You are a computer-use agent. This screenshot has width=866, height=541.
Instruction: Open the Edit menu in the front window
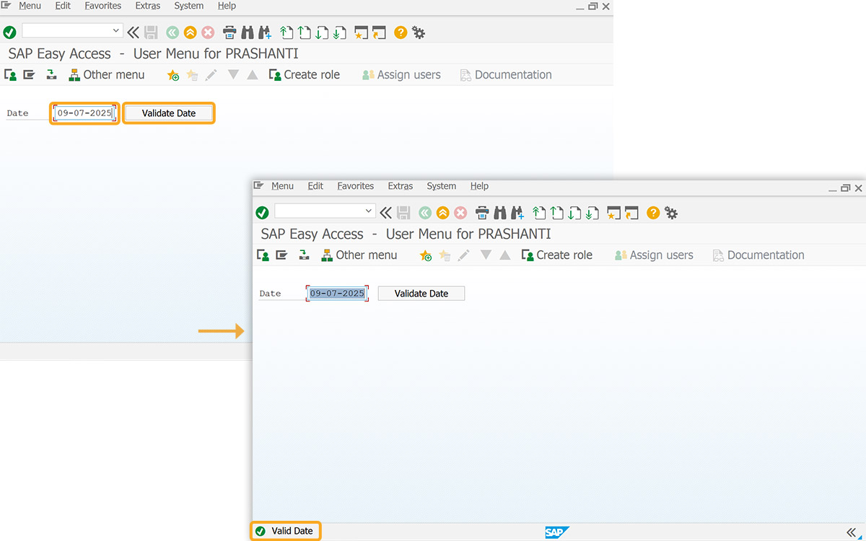315,186
